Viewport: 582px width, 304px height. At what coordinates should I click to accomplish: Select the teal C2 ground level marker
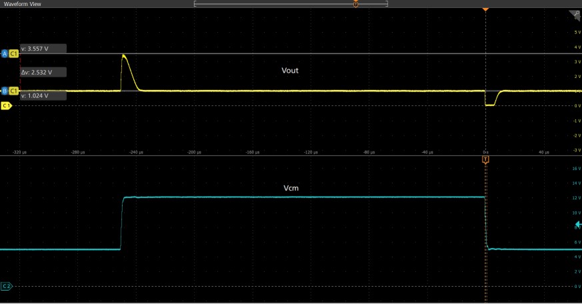[x=6, y=286]
